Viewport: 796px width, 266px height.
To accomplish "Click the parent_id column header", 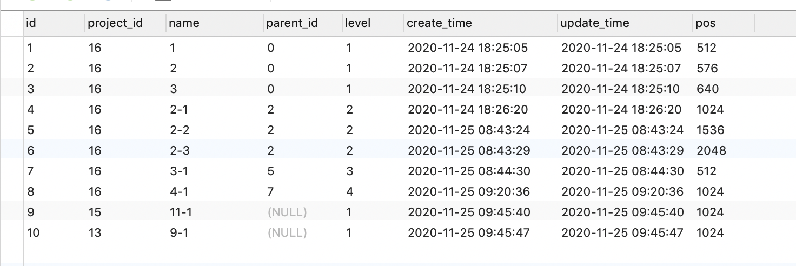I will click(303, 23).
